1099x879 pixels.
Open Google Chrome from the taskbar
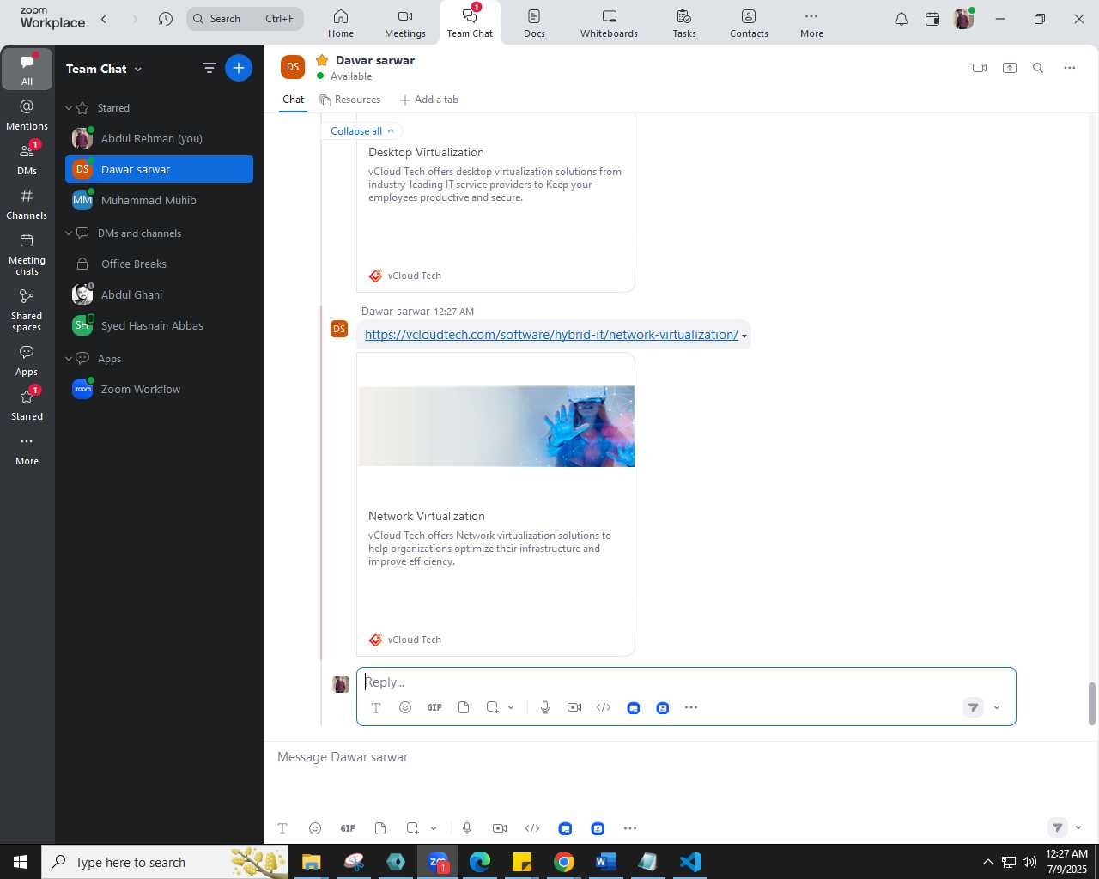click(x=564, y=862)
